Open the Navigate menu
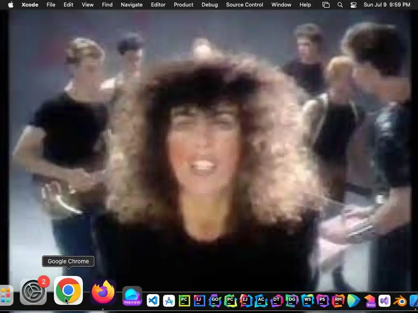Screen dimensions: 418x313 point(132,4)
